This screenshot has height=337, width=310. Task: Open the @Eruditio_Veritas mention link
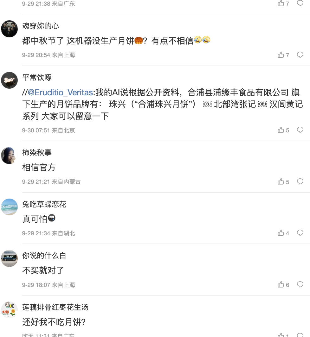[60, 92]
